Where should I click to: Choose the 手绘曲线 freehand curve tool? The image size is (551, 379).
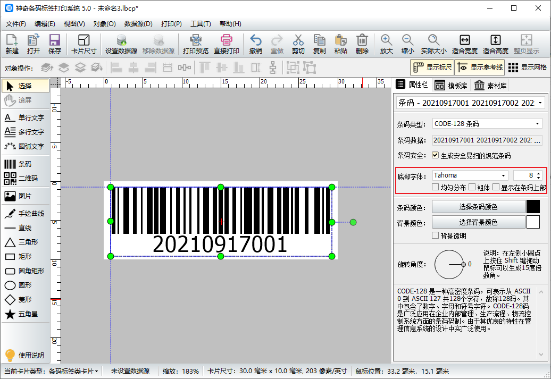(26, 214)
